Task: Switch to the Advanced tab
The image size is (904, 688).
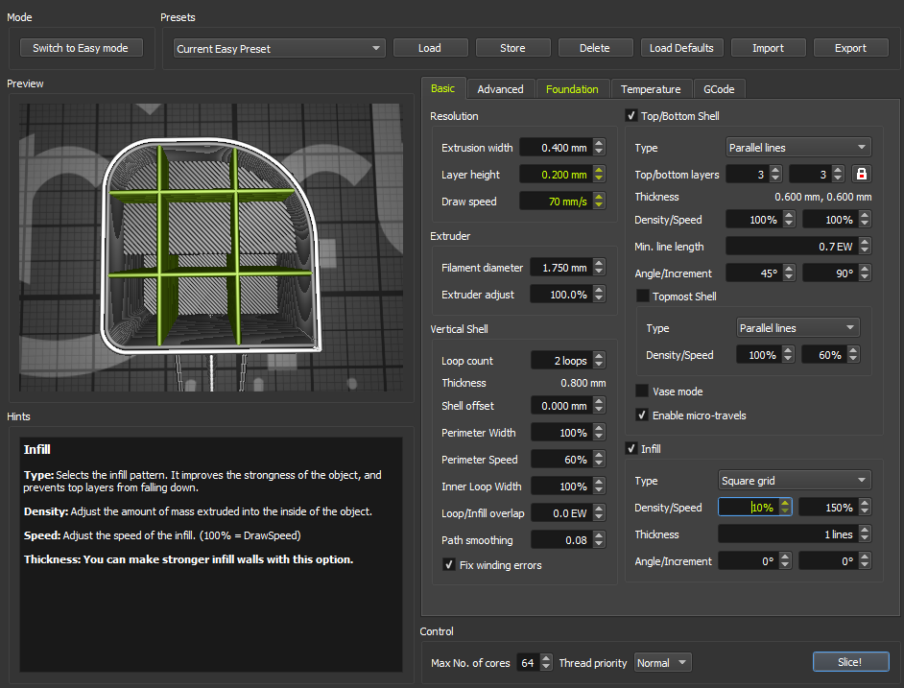Action: 500,89
